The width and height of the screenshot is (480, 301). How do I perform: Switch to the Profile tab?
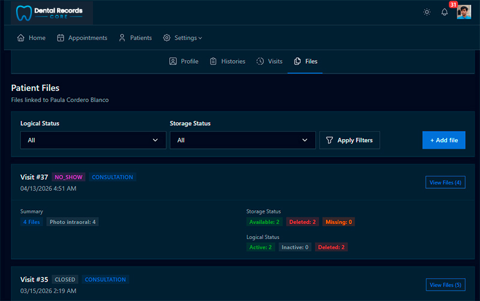[x=184, y=61]
